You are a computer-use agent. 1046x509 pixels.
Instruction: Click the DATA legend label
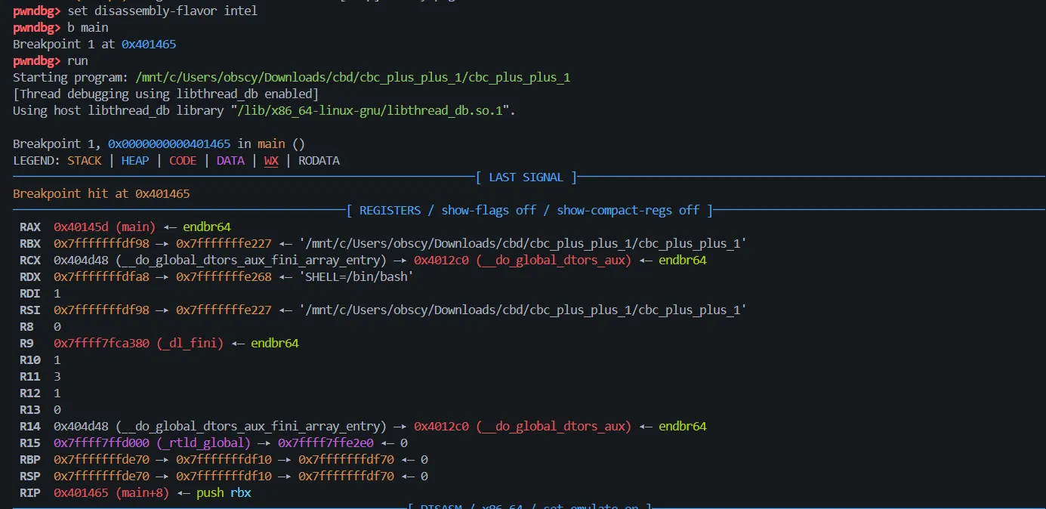pos(230,161)
